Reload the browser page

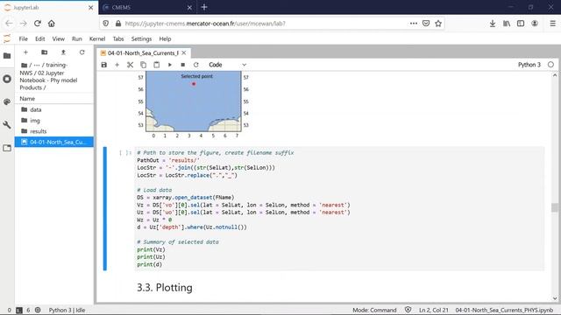point(37,24)
